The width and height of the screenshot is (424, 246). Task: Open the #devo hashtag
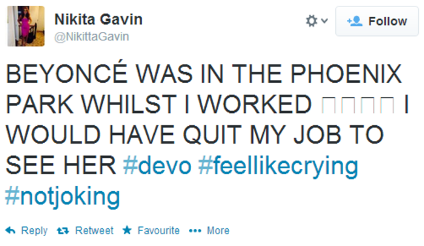pos(157,166)
